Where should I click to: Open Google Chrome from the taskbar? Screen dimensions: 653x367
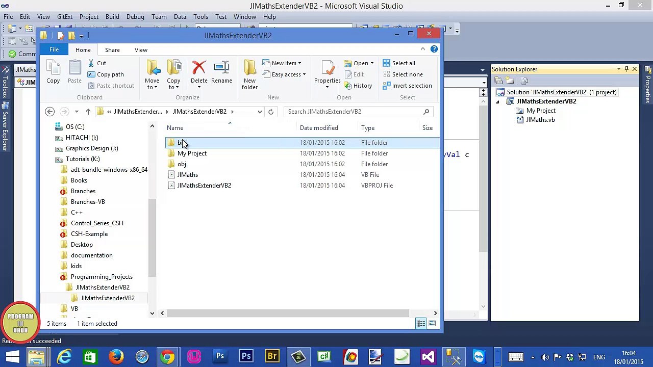(x=167, y=356)
